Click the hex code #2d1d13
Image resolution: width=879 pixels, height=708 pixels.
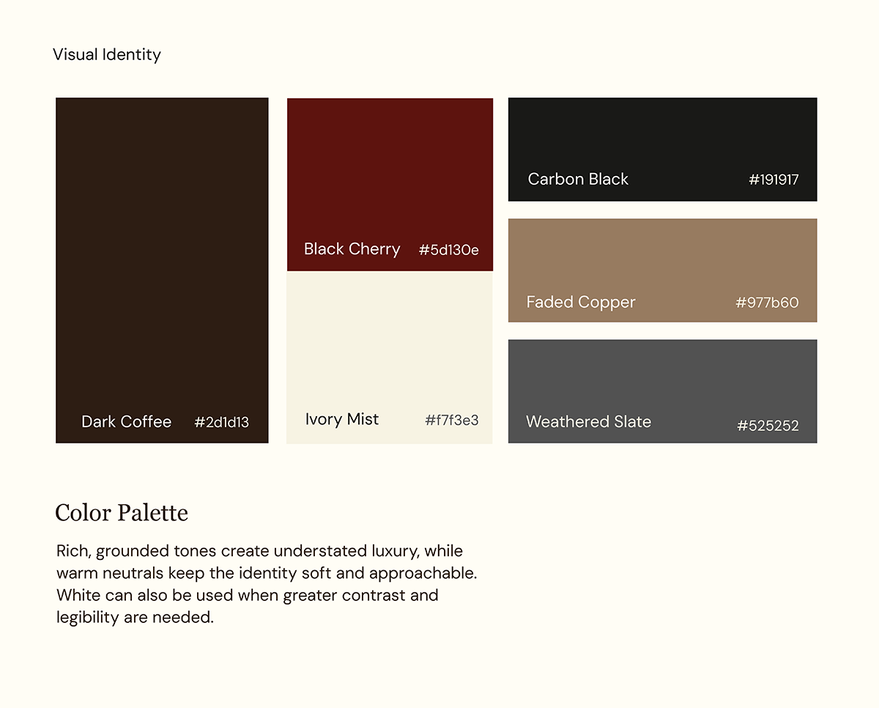coord(222,422)
